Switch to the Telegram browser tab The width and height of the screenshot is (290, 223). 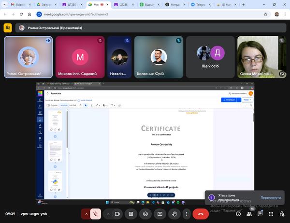[x=201, y=4]
